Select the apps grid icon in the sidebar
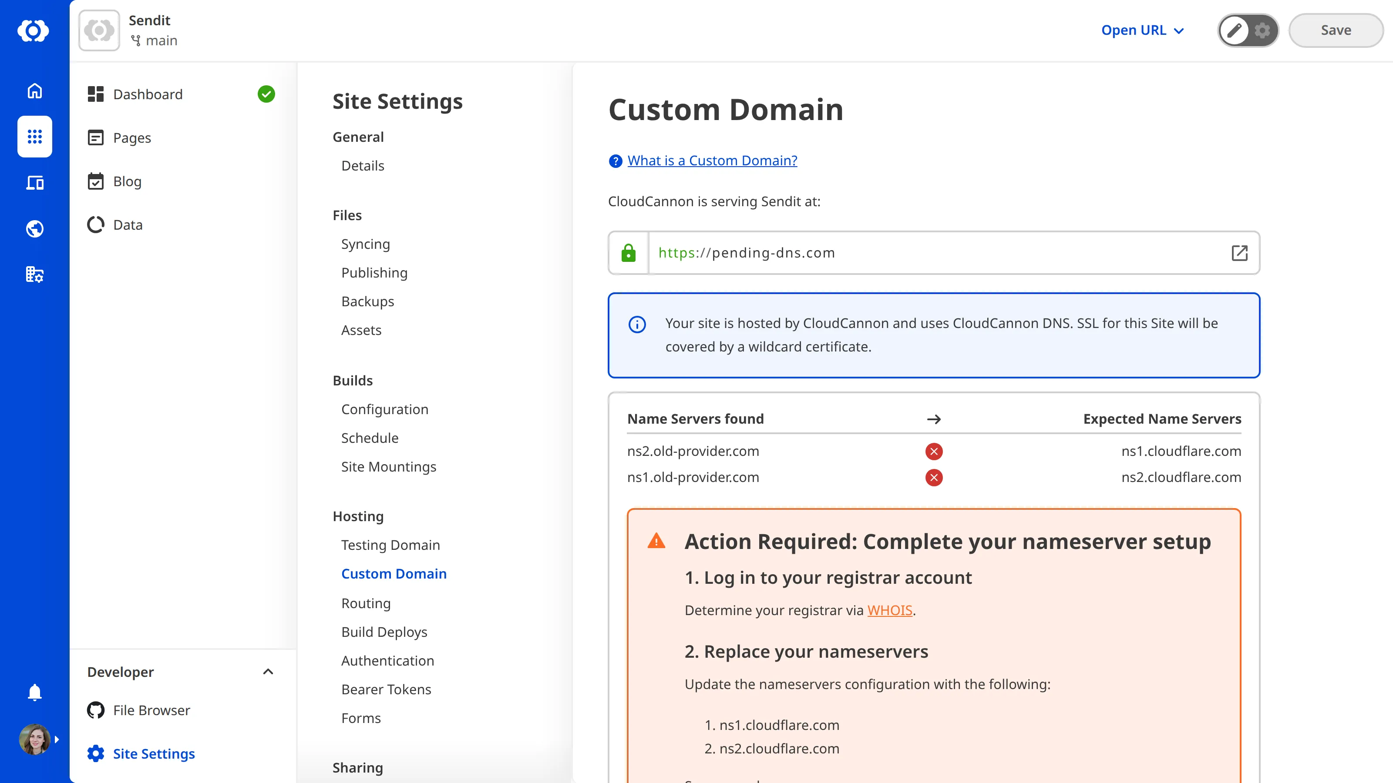Viewport: 1393px width, 783px height. tap(34, 137)
